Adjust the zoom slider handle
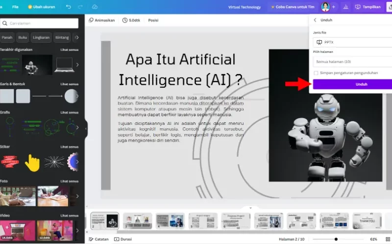The width and height of the screenshot is (392, 244). coord(336,239)
